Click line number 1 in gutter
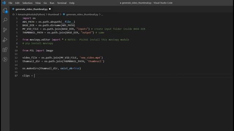The height and width of the screenshot is (131, 234). click(x=17, y=18)
